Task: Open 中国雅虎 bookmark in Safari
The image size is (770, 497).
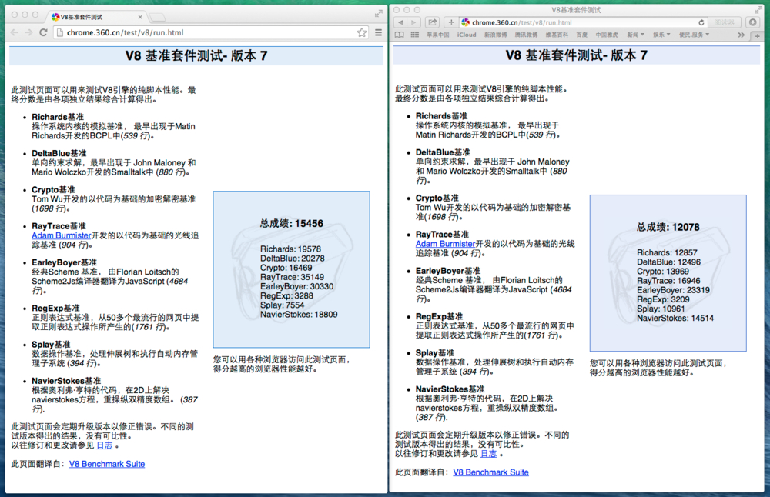Action: tap(607, 35)
